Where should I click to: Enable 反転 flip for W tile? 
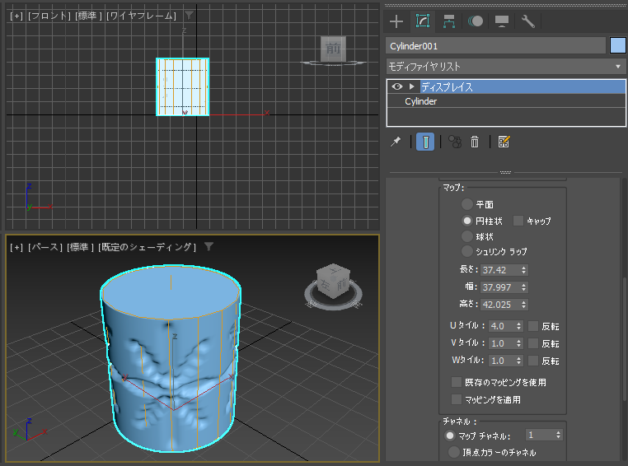tap(533, 361)
